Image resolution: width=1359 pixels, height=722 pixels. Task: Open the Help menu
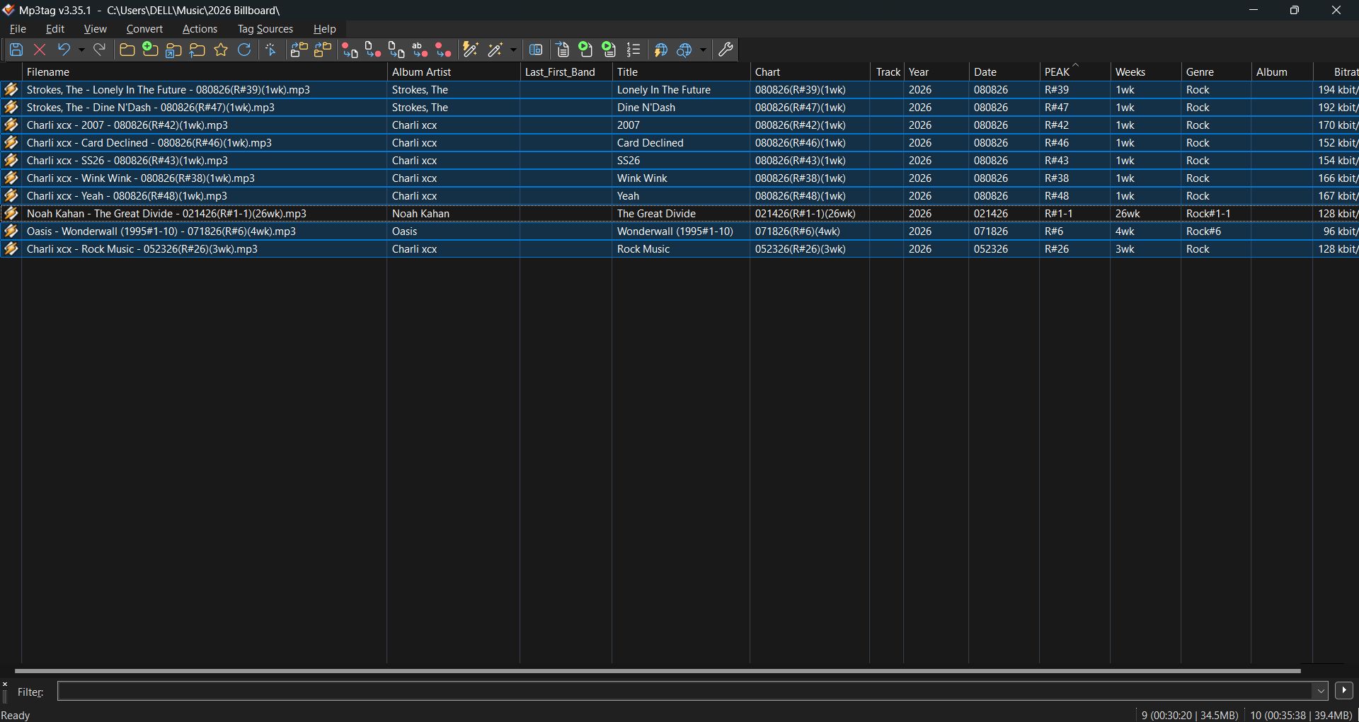point(325,29)
